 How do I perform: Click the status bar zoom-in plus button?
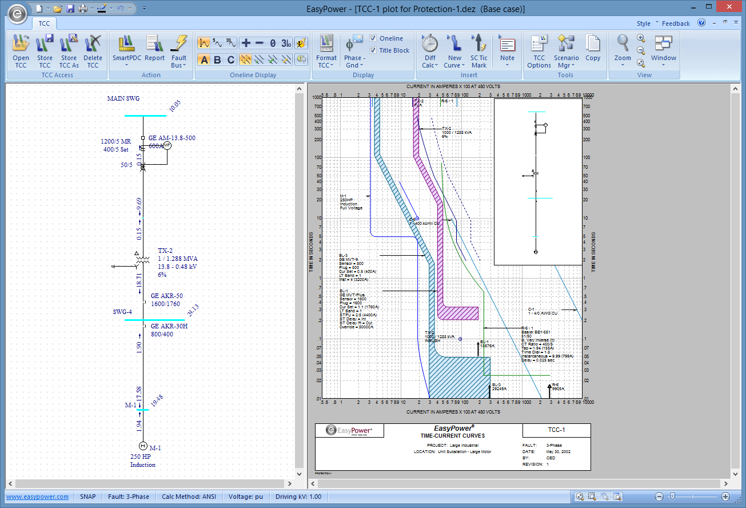click(725, 497)
